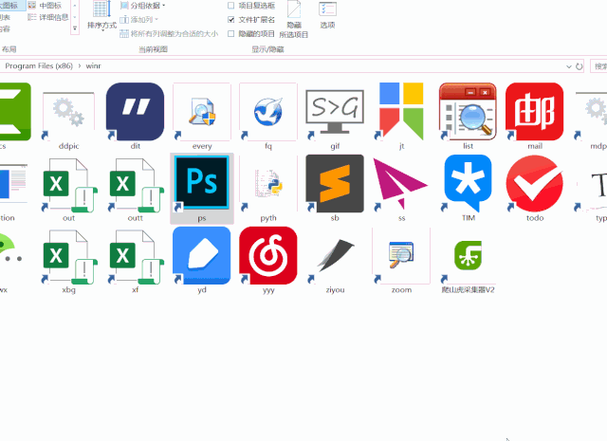
Task: Launch the ps Photoshop shortcut
Action: click(x=202, y=189)
